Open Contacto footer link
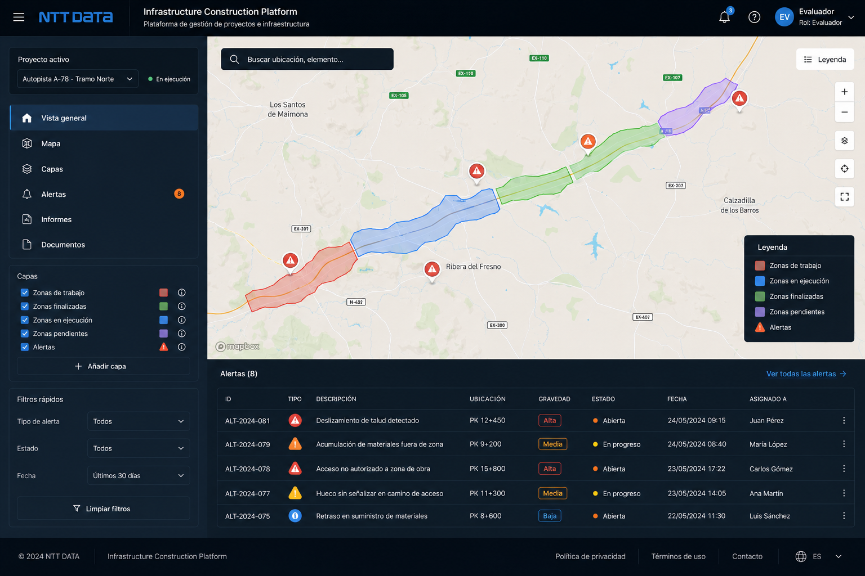Screen dimensions: 865x576 [747, 556]
